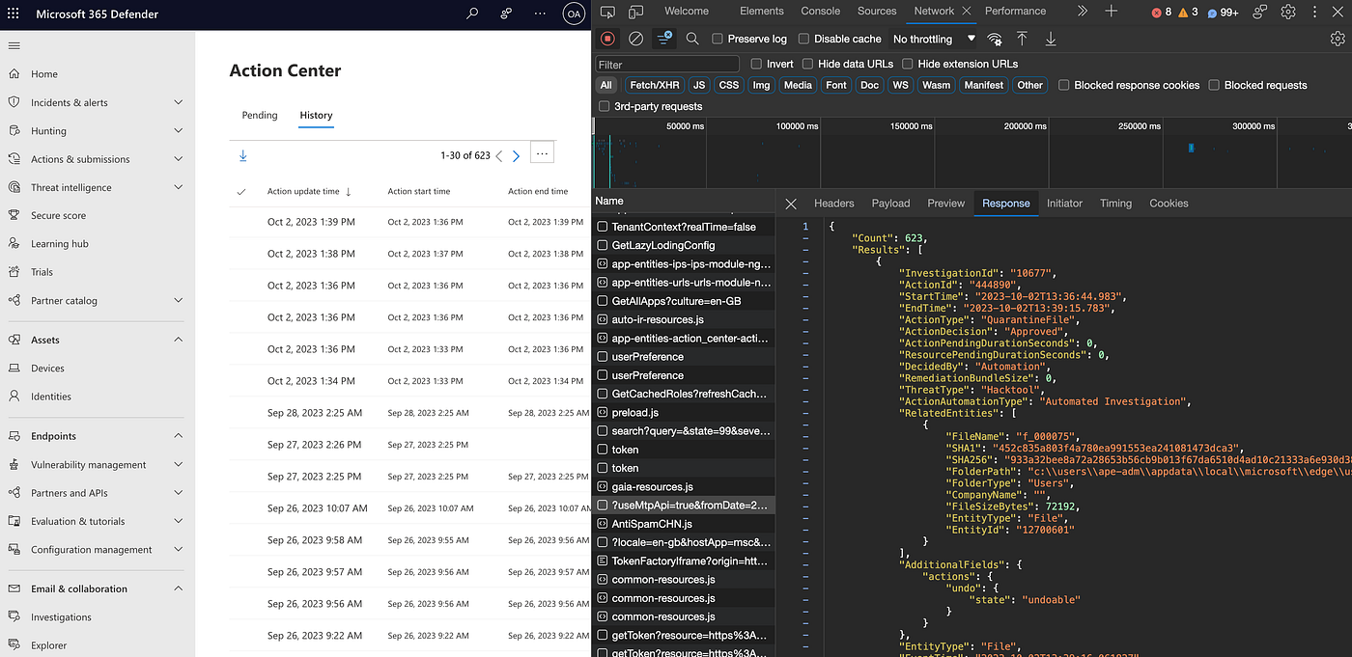
Task: Open the Headers tab in request details
Action: (x=833, y=204)
